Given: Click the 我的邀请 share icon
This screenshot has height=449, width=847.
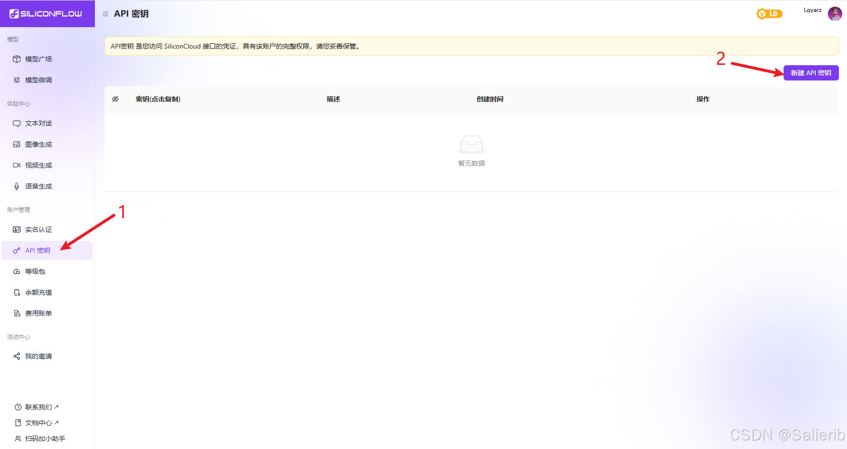Looking at the screenshot, I should tap(17, 356).
